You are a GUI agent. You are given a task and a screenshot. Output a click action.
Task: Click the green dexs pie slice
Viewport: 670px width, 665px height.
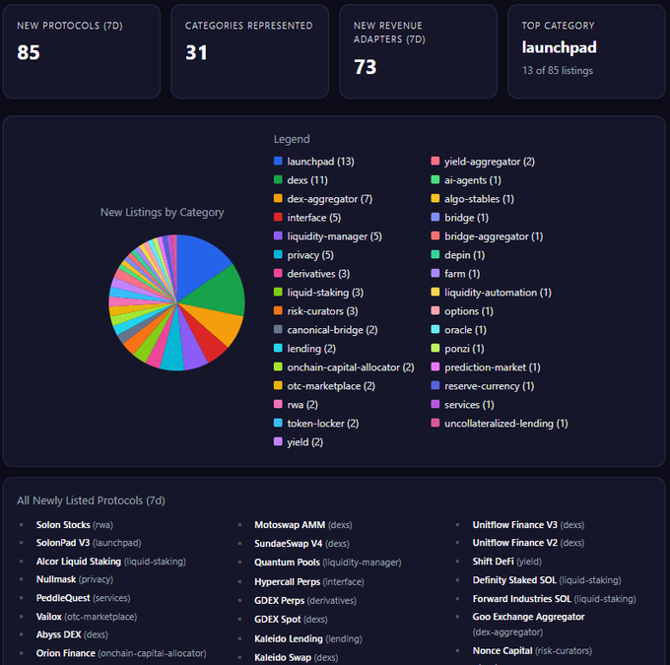(x=220, y=293)
